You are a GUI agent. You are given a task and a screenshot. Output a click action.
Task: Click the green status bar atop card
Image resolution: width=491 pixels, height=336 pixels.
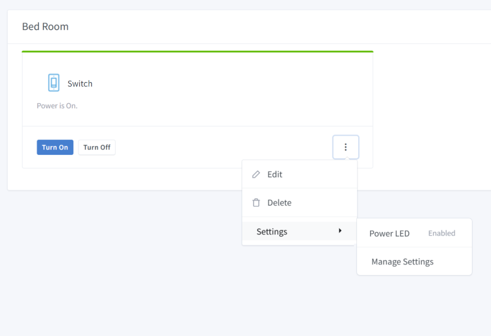pyautogui.click(x=197, y=51)
